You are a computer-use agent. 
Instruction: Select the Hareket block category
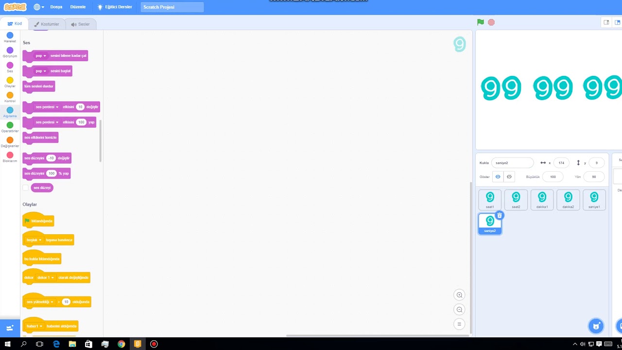(x=10, y=37)
